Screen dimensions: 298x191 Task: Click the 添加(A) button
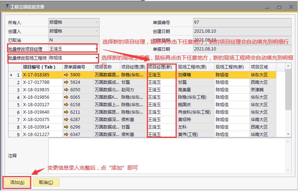17,182
